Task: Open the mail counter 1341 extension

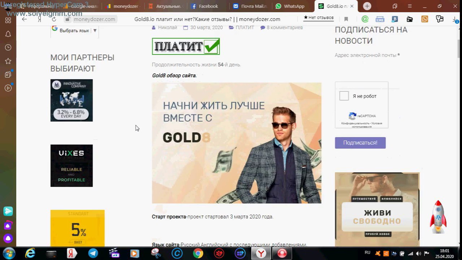Action: tap(380, 19)
